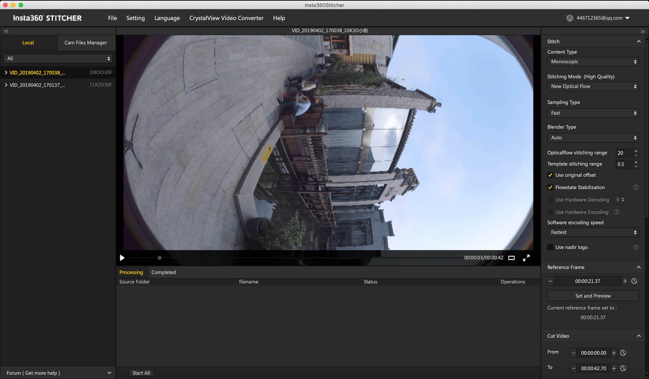Collapse the left file panel

click(6, 31)
